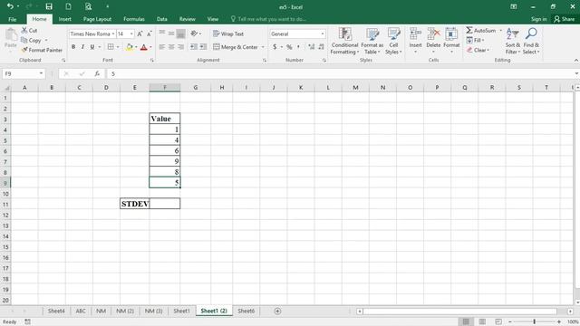
Task: Apply Comma style number format
Action: point(298,47)
